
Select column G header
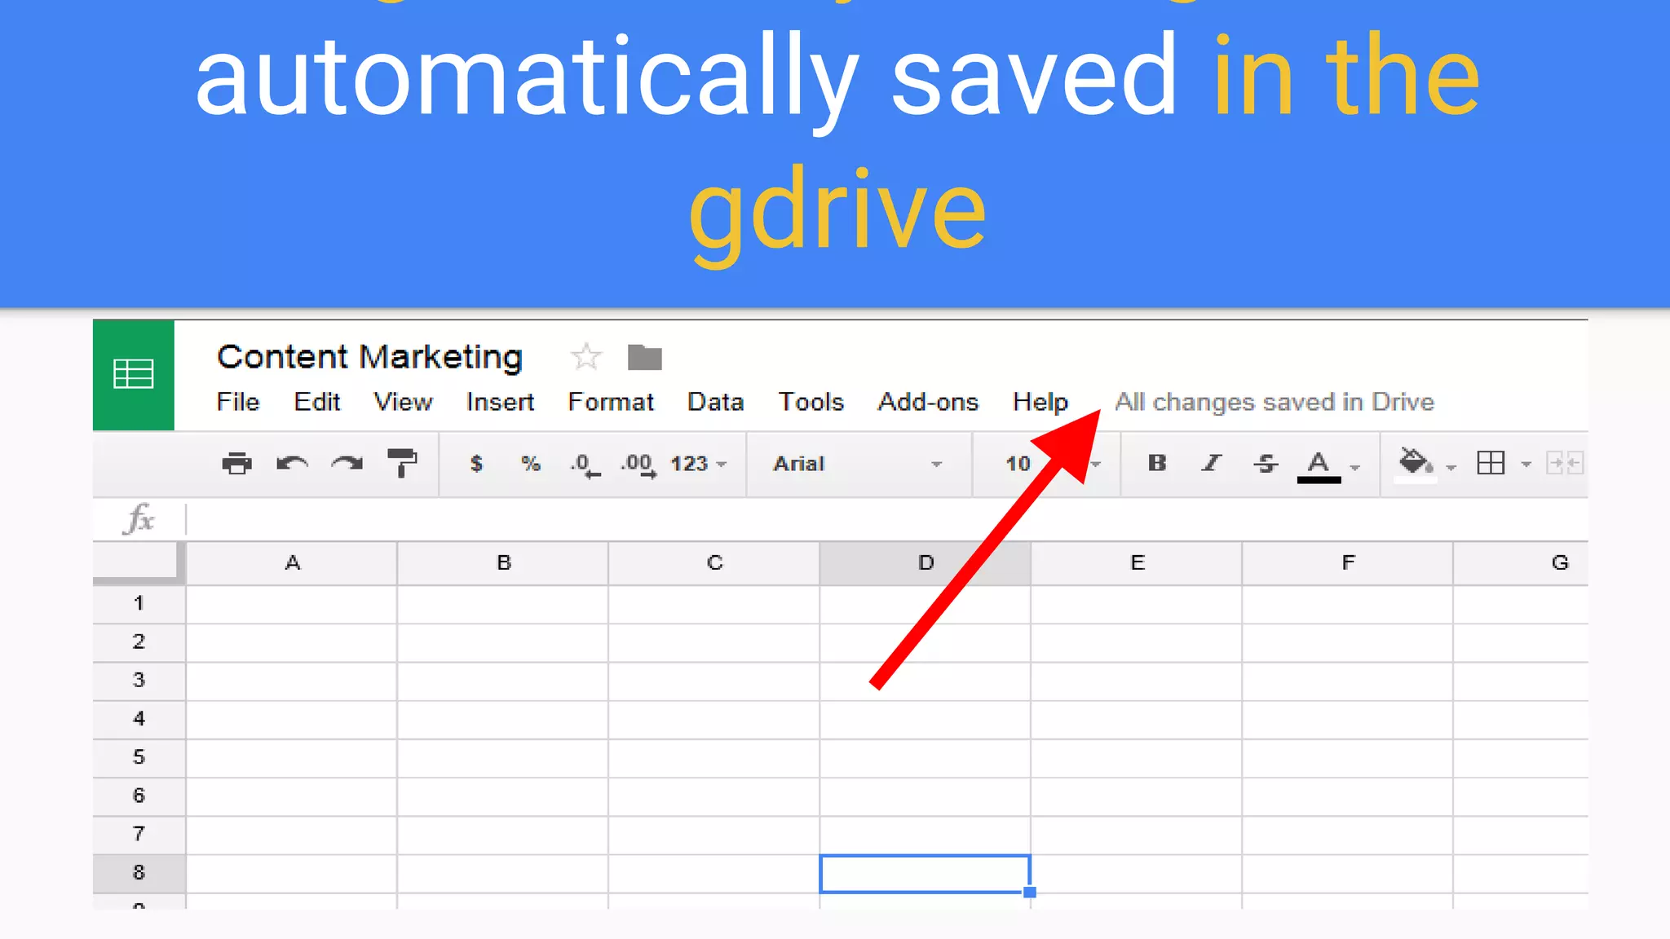pos(1521,563)
